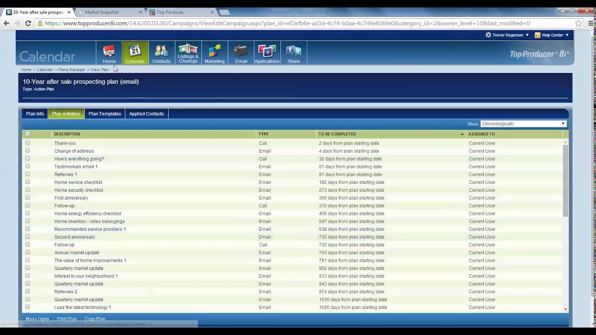Viewport: 596px width, 335px height.
Task: Open the Share navigation icon
Action: pos(294,53)
